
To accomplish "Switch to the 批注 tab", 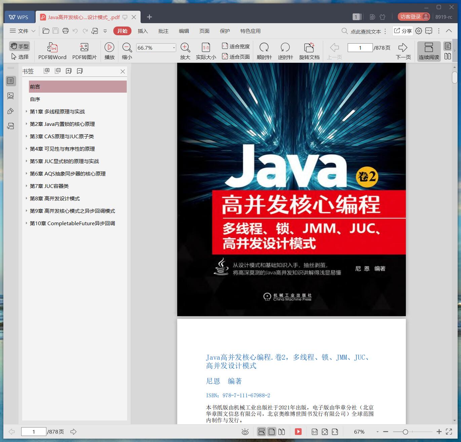I will click(x=163, y=31).
